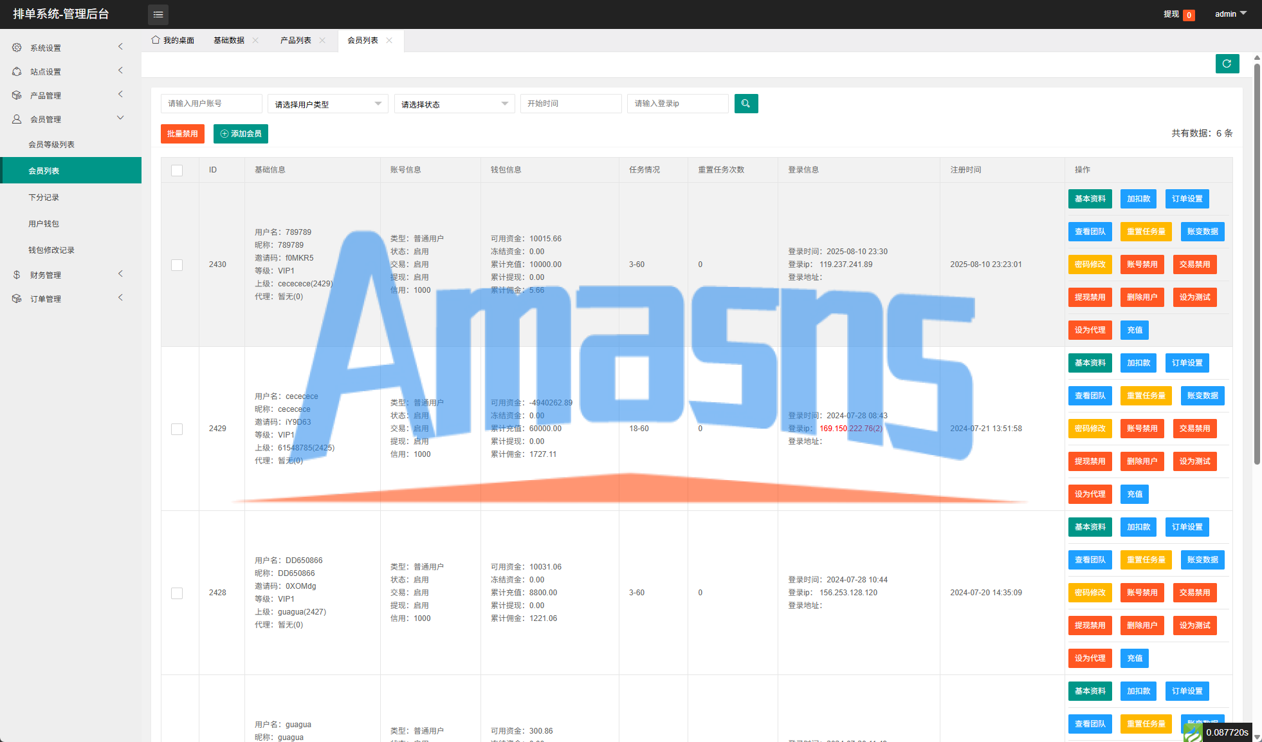Screen dimensions: 1262x742
Task: Switch to the 基础数据 tab
Action: 229,40
